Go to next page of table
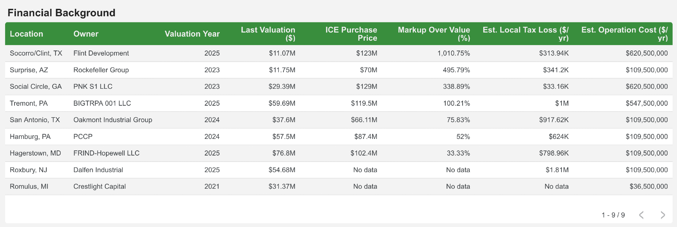Image resolution: width=677 pixels, height=227 pixels. point(663,215)
